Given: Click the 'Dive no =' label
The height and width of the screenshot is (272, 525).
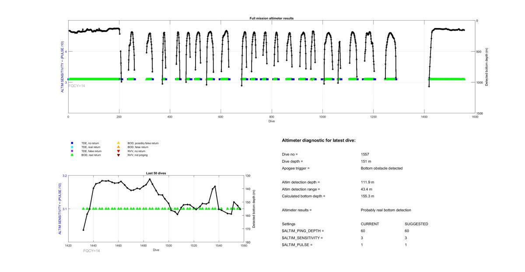Looking at the screenshot, I should (290, 155).
